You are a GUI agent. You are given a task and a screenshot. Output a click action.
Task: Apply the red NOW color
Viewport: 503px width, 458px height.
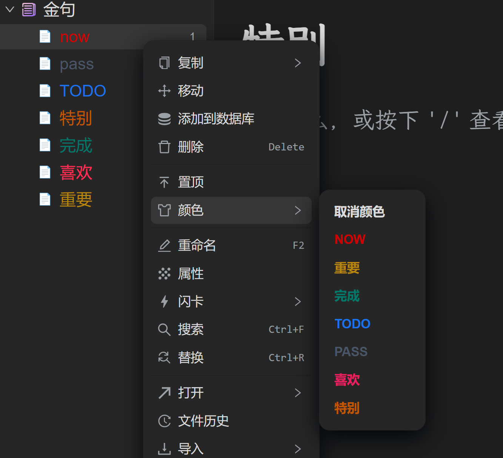[350, 239]
